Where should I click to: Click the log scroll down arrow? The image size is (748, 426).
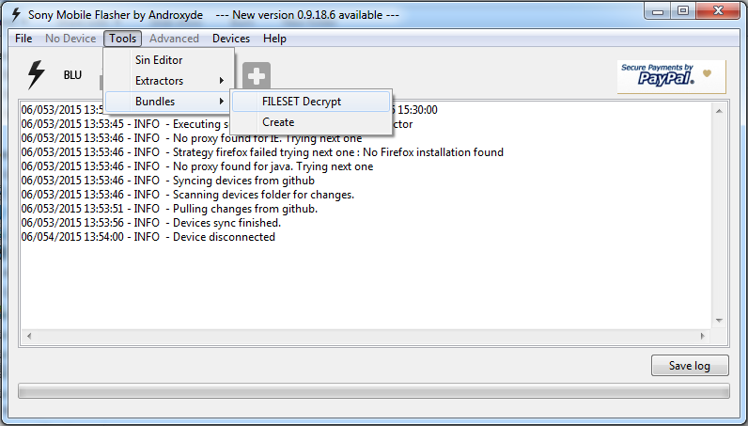pyautogui.click(x=719, y=321)
